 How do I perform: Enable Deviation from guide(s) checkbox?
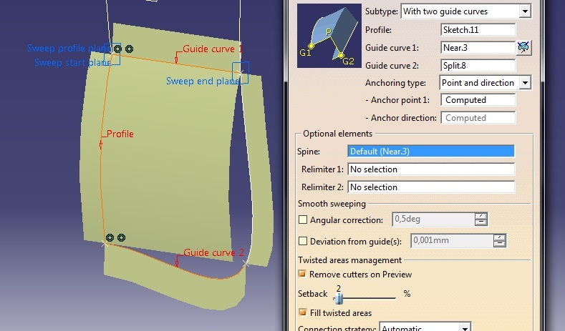point(302,241)
